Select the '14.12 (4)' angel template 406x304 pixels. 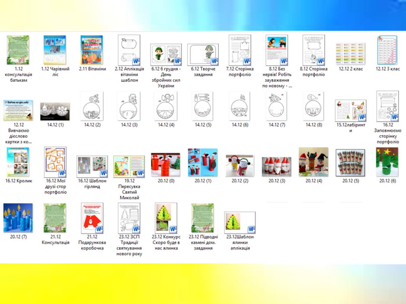tap(166, 106)
